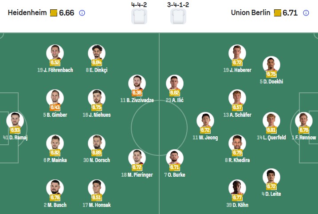Select the E. Dinkçi name label
Viewport: 318px width, 214px height.
(96, 70)
